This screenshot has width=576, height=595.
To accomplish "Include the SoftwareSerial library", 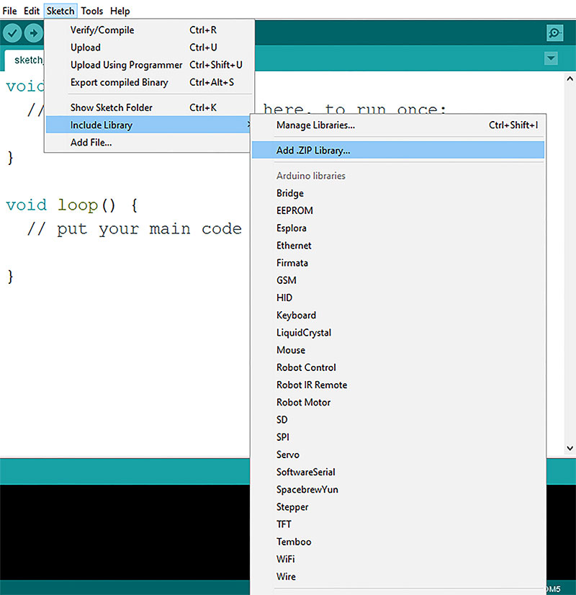I will tap(398, 472).
